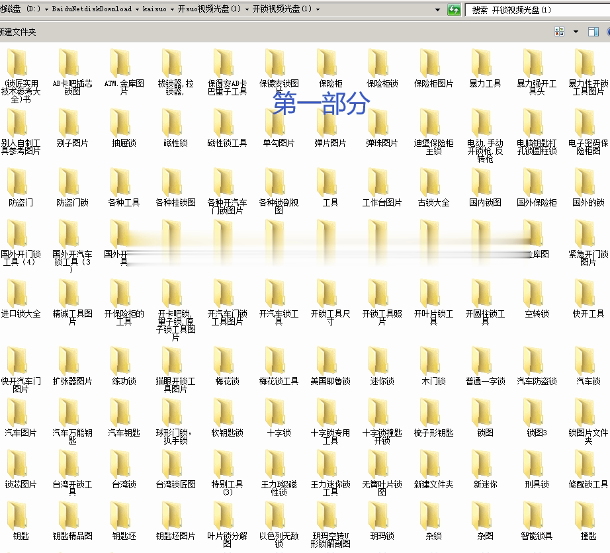Image resolution: width=610 pixels, height=553 pixels.
Task: Select the 台湾锁 folder icon
Action: coord(120,464)
